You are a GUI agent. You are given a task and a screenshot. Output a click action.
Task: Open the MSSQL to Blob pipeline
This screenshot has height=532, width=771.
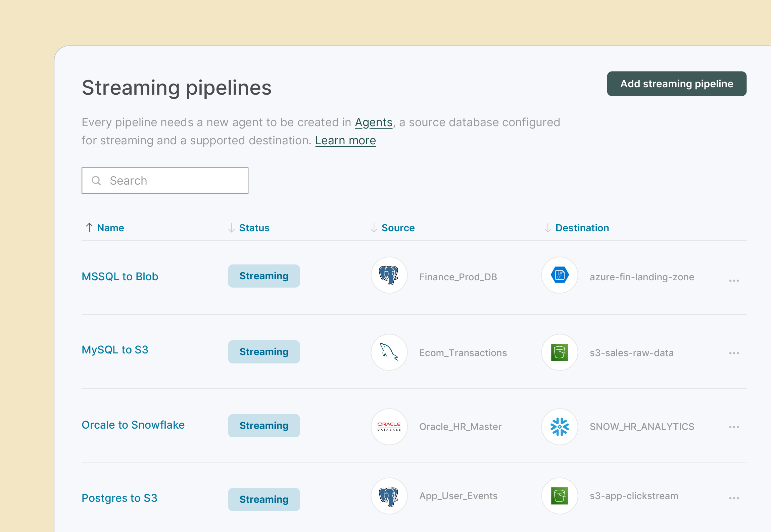pos(120,276)
